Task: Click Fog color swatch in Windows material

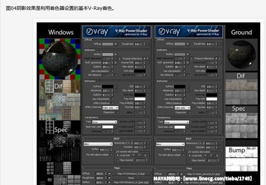Action: click(140, 99)
